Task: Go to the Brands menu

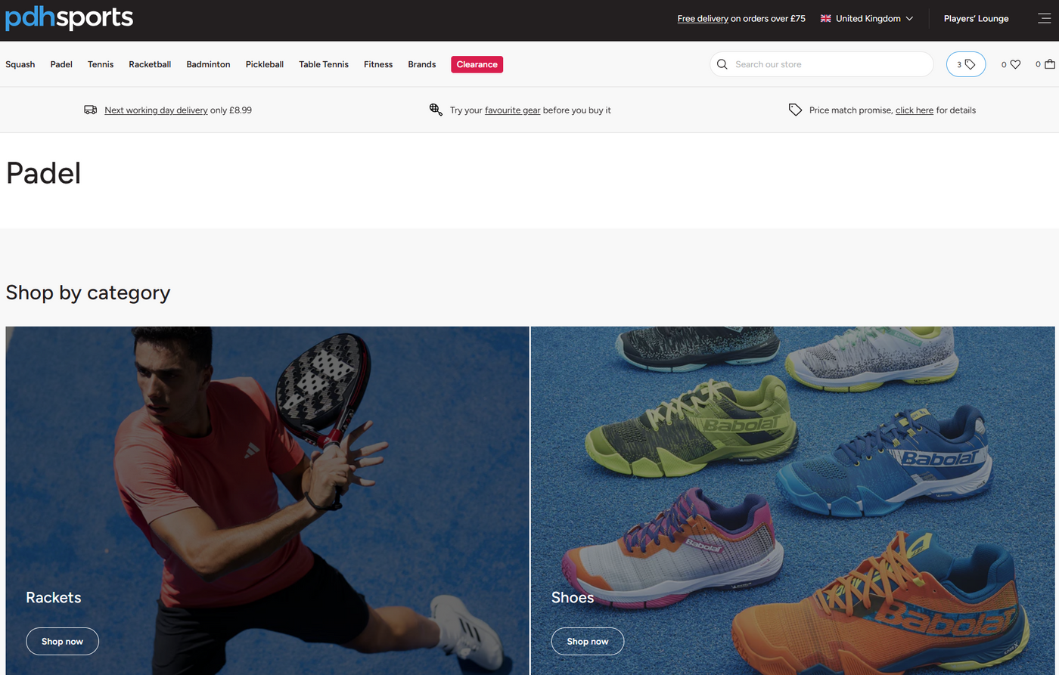Action: point(421,64)
